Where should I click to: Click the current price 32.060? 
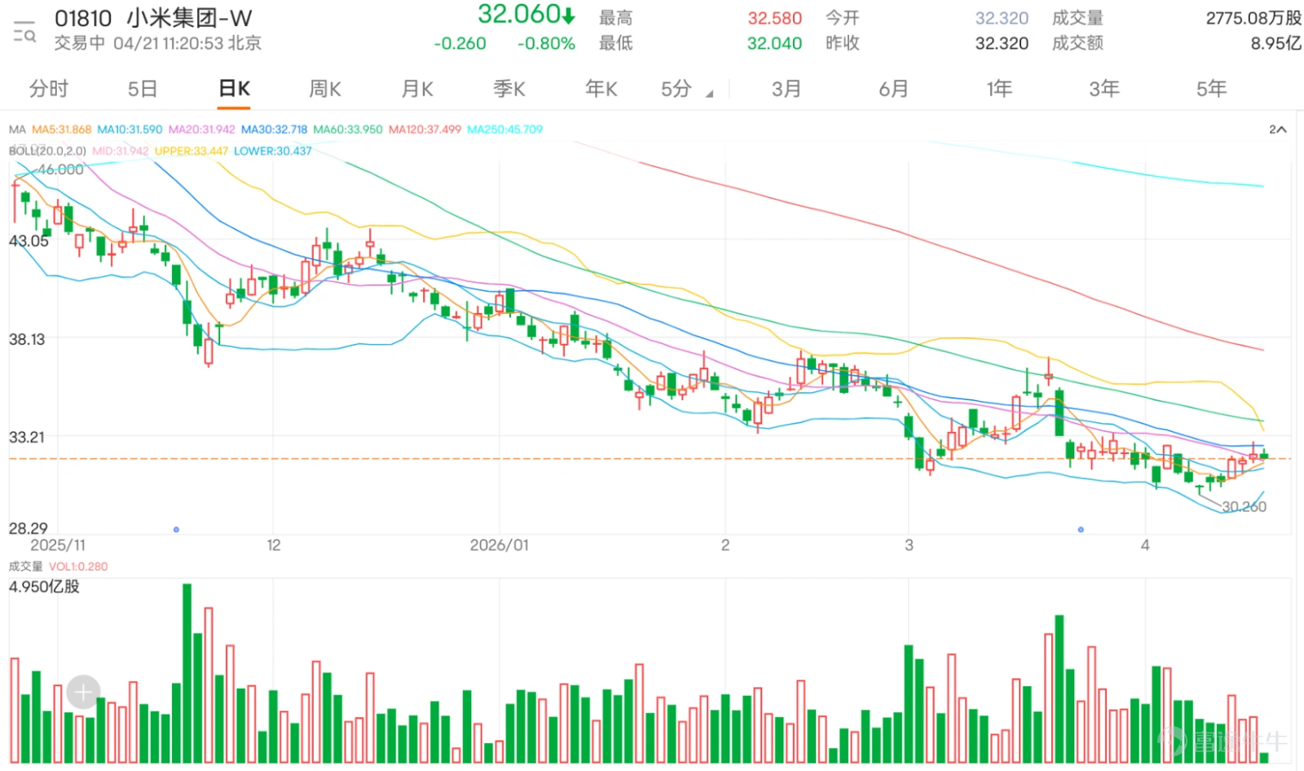518,14
